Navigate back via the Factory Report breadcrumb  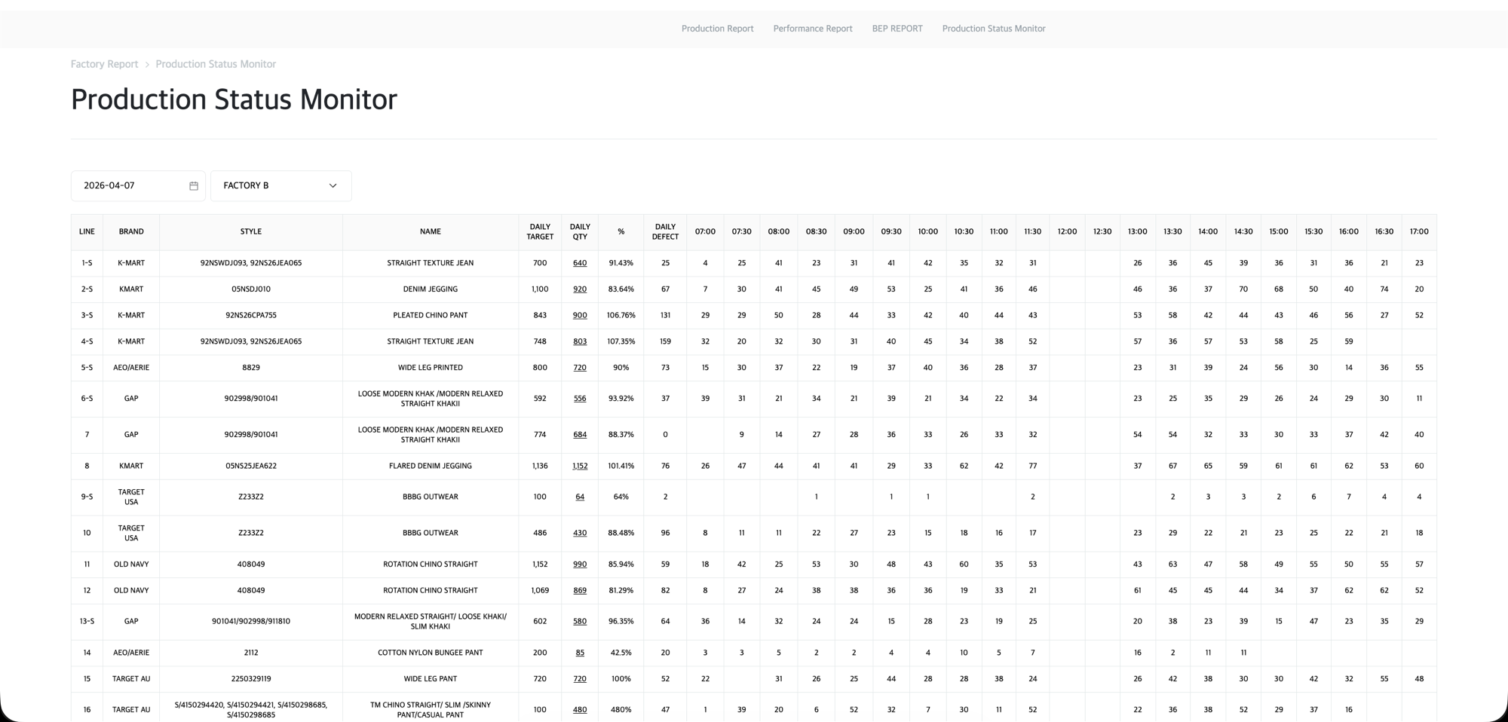tap(103, 64)
